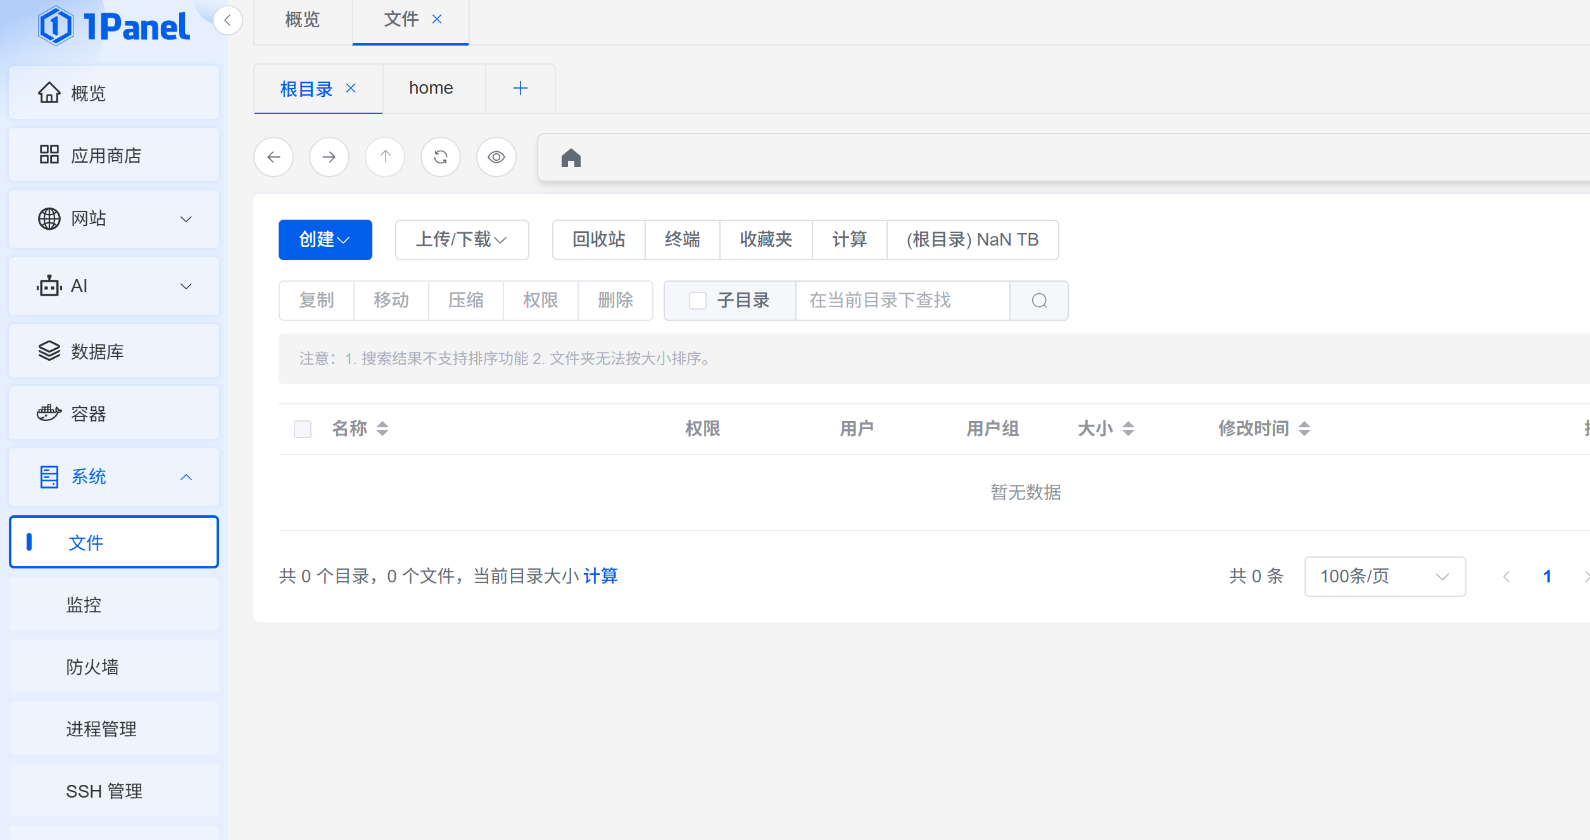Expand the 网站 sidebar menu
This screenshot has width=1590, height=840.
[114, 219]
